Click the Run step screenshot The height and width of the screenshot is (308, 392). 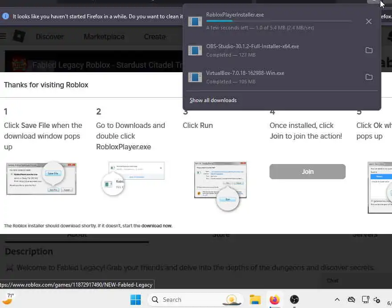220,186
